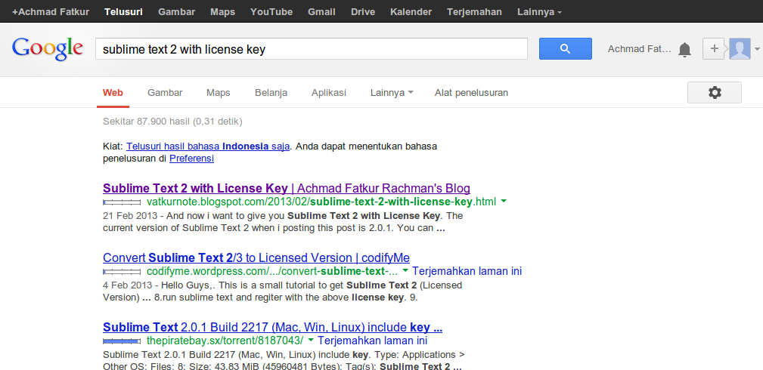
Task: Click the plus share button
Action: pos(714,48)
